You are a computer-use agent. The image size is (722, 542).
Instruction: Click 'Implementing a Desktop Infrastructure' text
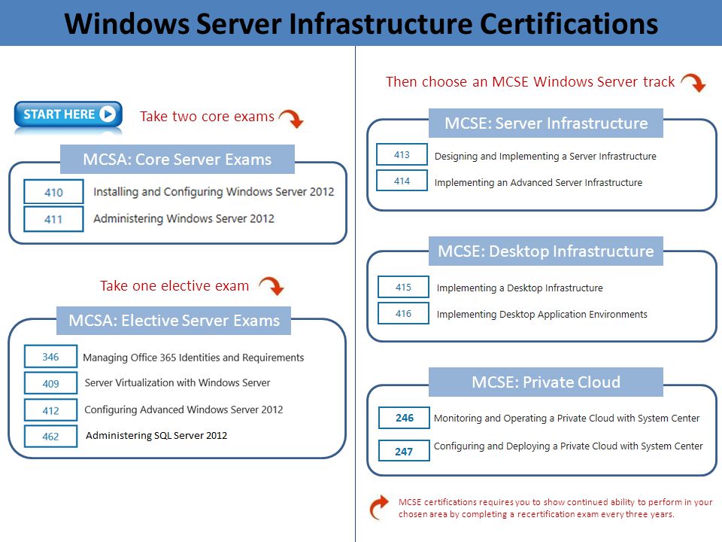tap(520, 288)
